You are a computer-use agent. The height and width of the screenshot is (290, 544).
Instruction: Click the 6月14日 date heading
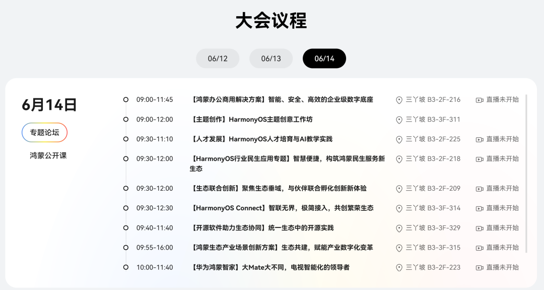click(49, 105)
